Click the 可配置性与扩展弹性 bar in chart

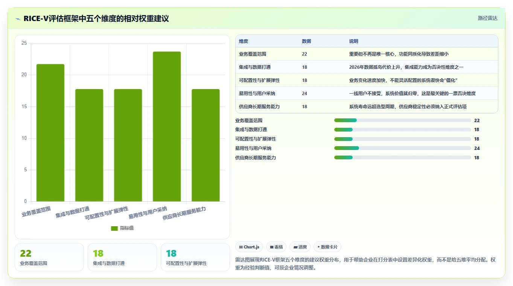click(128, 145)
